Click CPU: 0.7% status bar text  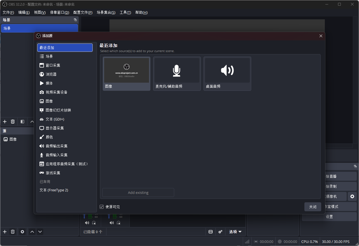pos(309,242)
